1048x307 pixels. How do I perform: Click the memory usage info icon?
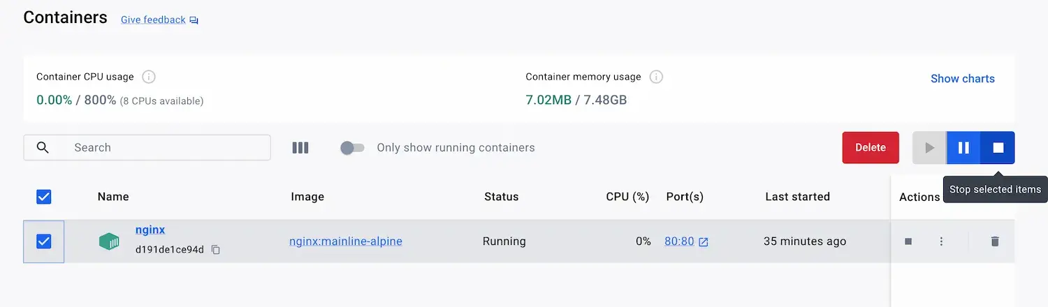click(655, 77)
